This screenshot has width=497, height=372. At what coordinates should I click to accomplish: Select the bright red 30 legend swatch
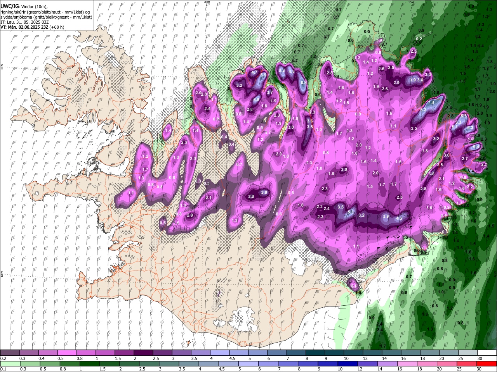pyautogui.click(x=487, y=363)
